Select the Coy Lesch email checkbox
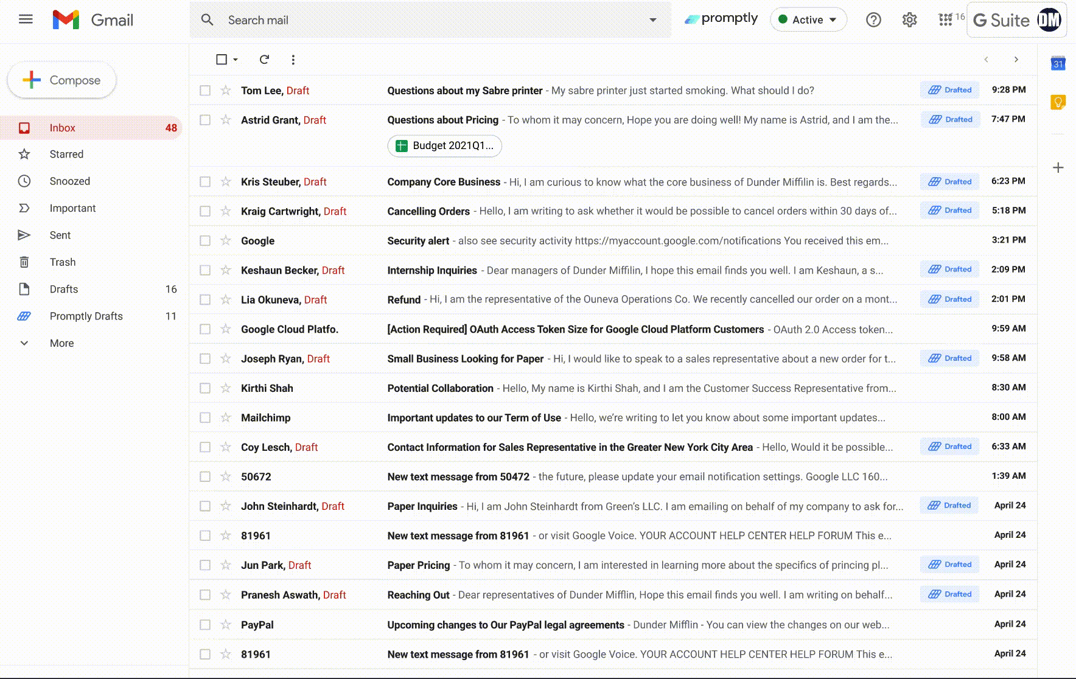 pos(205,447)
